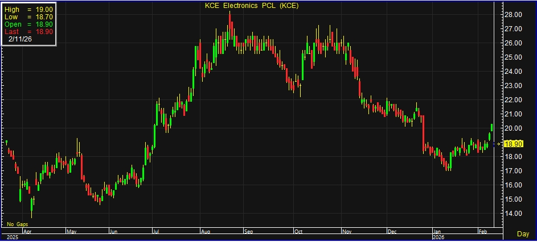Click the Feb label on the time axis
537x242 pixels.
481,232
